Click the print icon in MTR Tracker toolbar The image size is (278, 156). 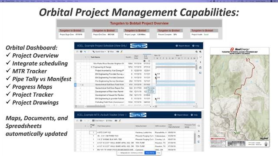[81, 120]
